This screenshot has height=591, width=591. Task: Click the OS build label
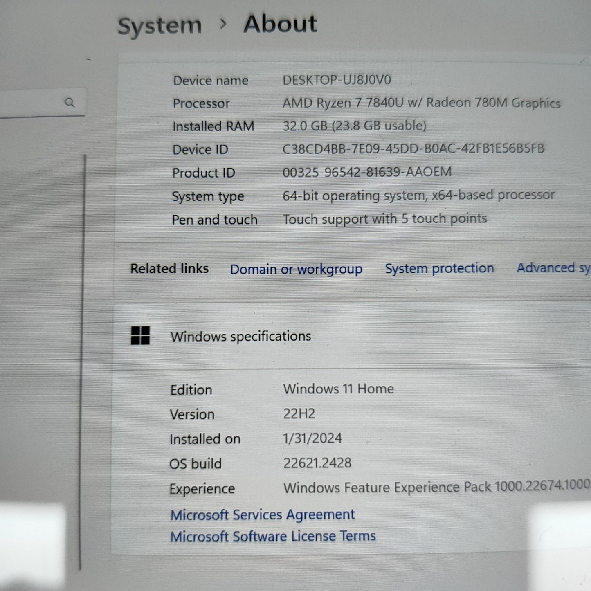coord(195,463)
